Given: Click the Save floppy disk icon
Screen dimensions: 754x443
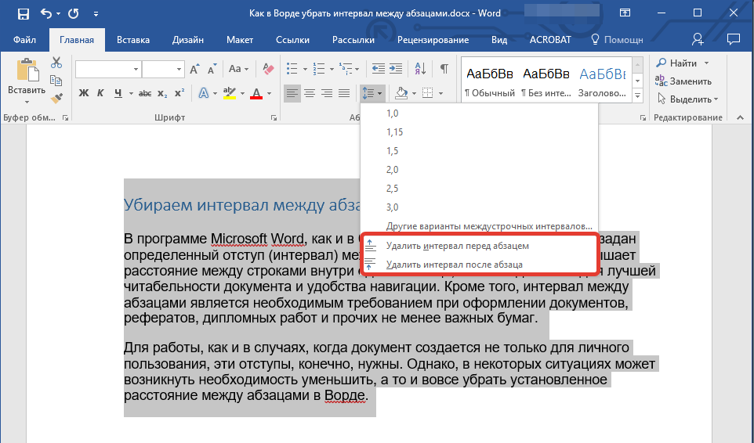Looking at the screenshot, I should 23,14.
